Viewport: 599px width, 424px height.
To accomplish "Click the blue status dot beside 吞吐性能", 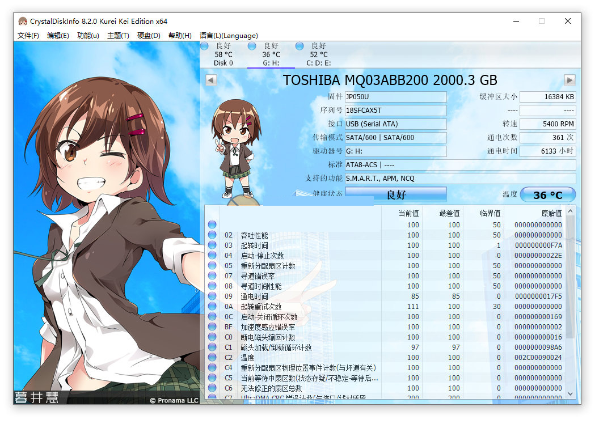I will point(212,234).
